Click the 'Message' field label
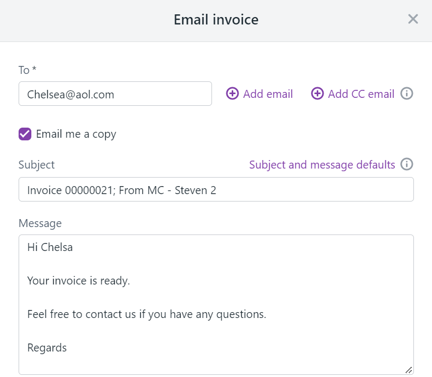This screenshot has width=432, height=377. click(x=40, y=223)
